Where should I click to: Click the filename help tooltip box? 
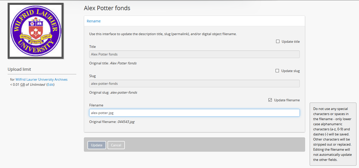pyautogui.click(x=333, y=134)
